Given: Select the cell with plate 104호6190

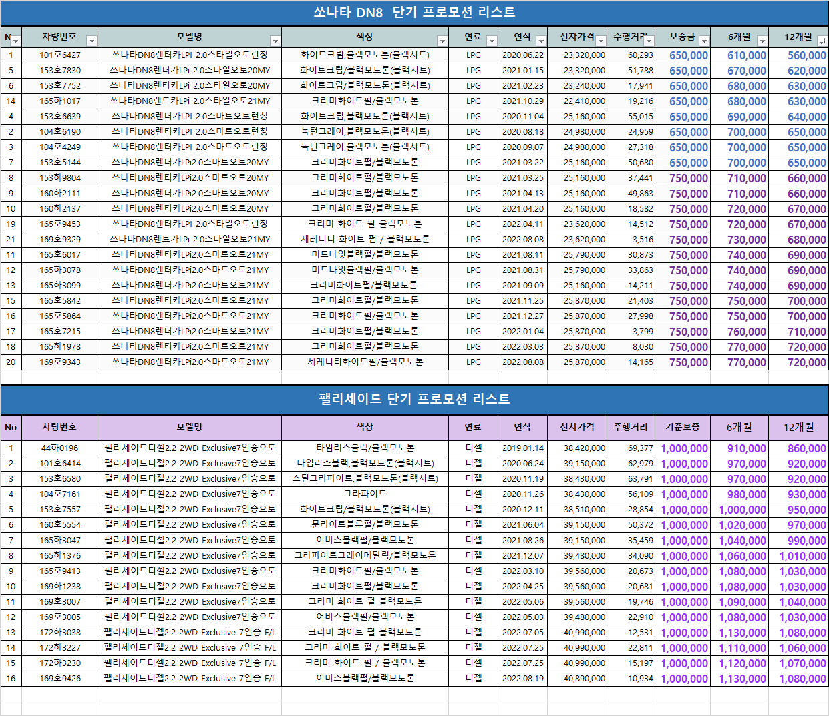Looking at the screenshot, I should 59,132.
